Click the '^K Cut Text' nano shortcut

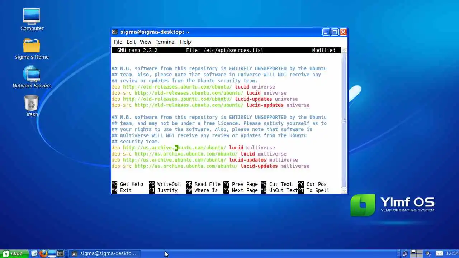[276, 184]
